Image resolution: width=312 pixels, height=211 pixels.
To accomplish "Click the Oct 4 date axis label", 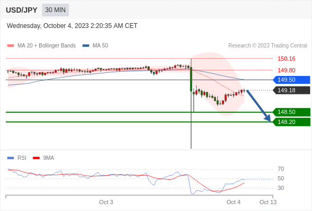I will (x=233, y=202).
